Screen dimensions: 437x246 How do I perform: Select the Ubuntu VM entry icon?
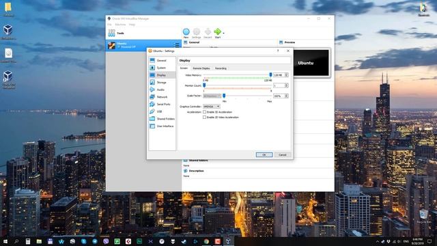point(111,45)
